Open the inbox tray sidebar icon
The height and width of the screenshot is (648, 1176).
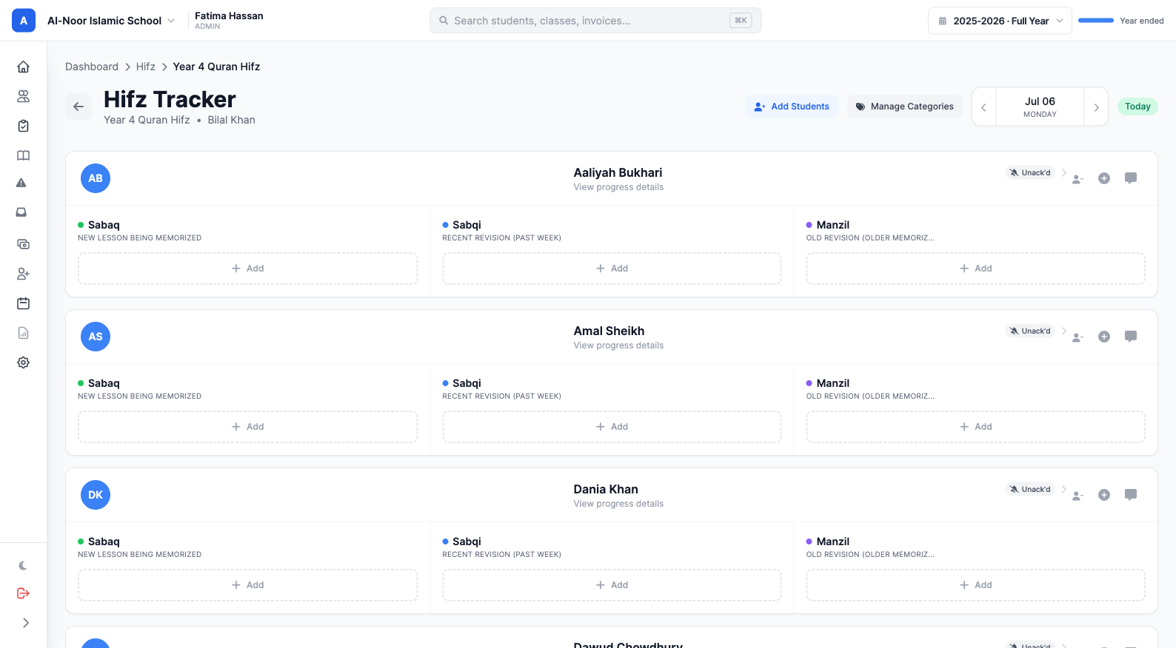click(x=21, y=212)
